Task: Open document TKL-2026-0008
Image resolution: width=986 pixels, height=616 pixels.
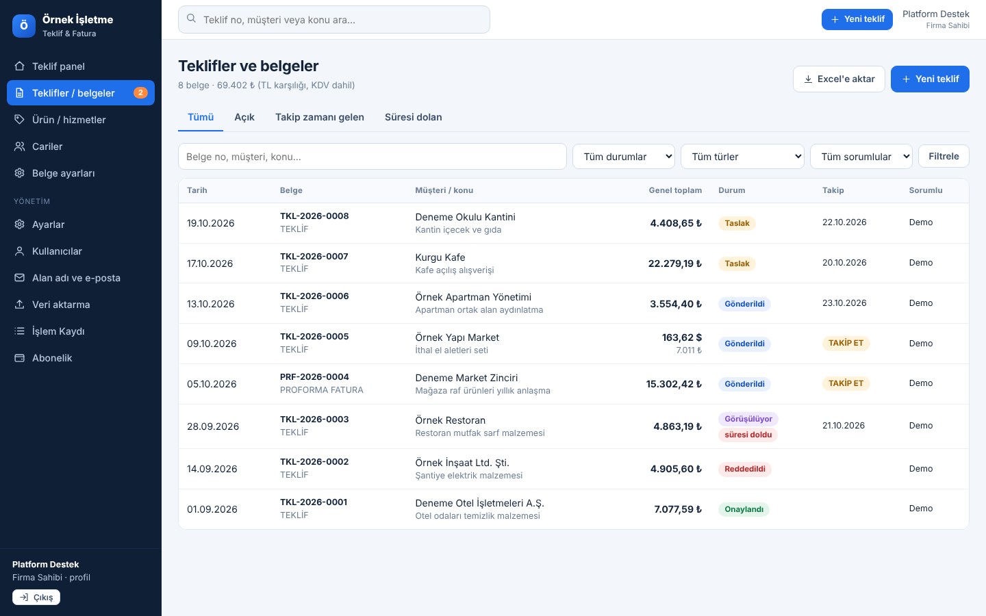Action: click(x=314, y=216)
